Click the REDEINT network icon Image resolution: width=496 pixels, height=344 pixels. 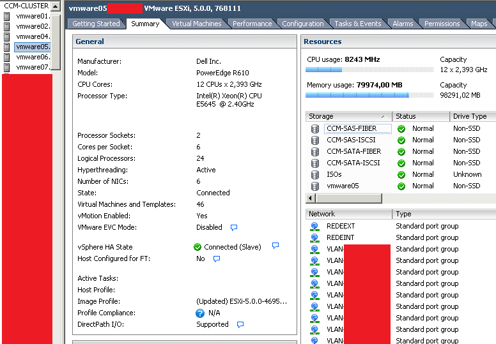(314, 237)
